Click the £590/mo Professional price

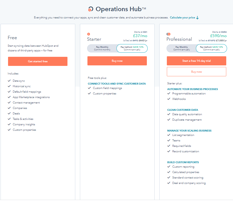[x=218, y=36]
